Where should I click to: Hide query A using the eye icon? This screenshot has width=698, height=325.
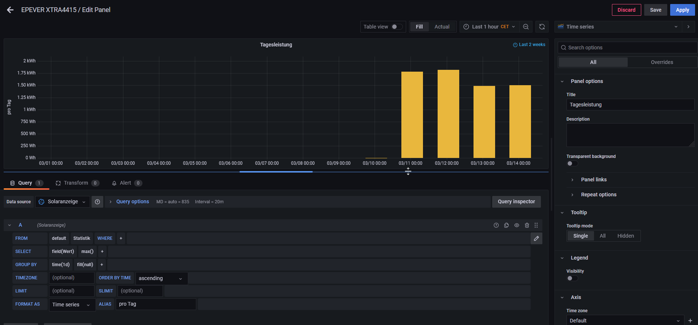pos(517,225)
